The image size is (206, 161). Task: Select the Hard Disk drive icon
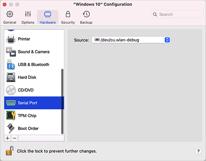[11, 77]
